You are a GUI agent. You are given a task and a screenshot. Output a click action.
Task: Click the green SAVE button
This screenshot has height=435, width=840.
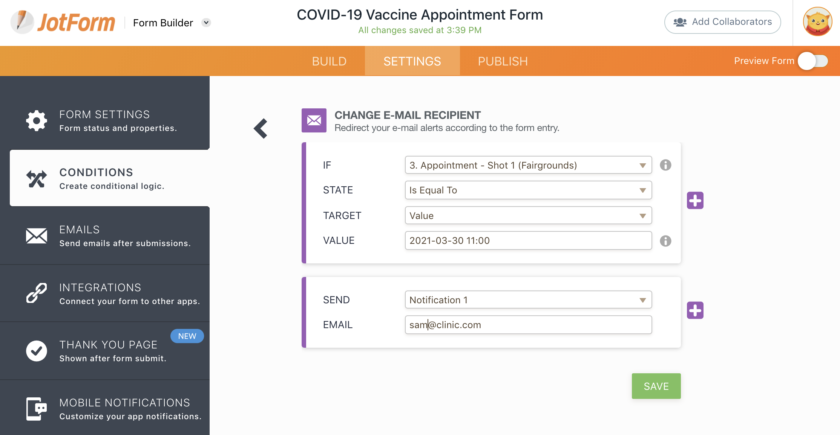click(656, 386)
